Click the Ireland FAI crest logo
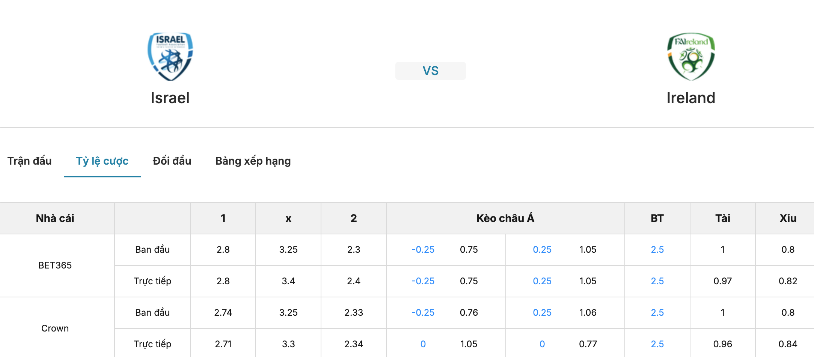Viewport: 814px width, 357px height. pos(691,56)
